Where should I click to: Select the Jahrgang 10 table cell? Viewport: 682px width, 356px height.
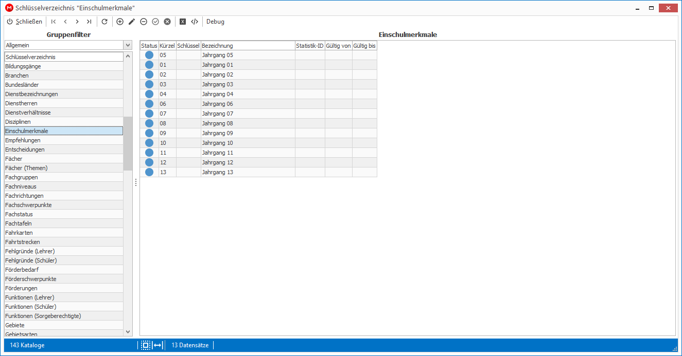click(x=248, y=143)
